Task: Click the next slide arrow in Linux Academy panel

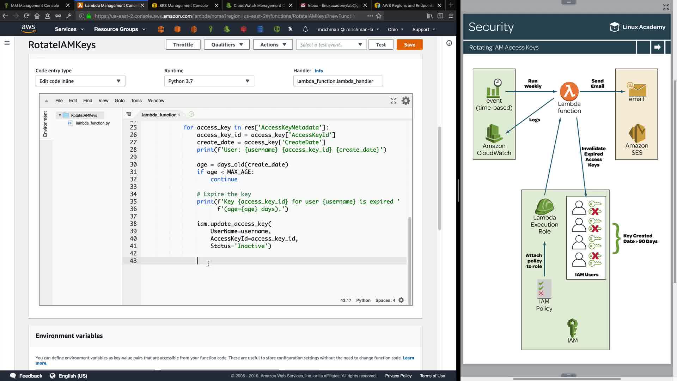Action: coord(657,47)
